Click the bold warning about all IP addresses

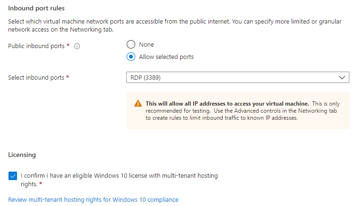click(227, 104)
